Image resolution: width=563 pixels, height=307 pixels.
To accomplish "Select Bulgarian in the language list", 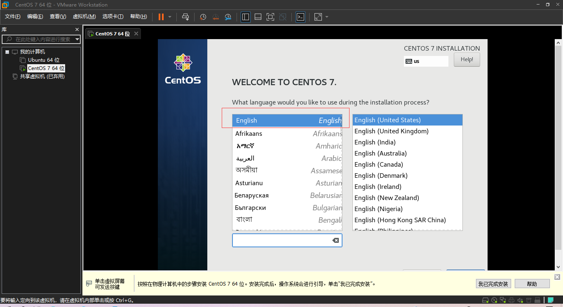I will click(287, 208).
